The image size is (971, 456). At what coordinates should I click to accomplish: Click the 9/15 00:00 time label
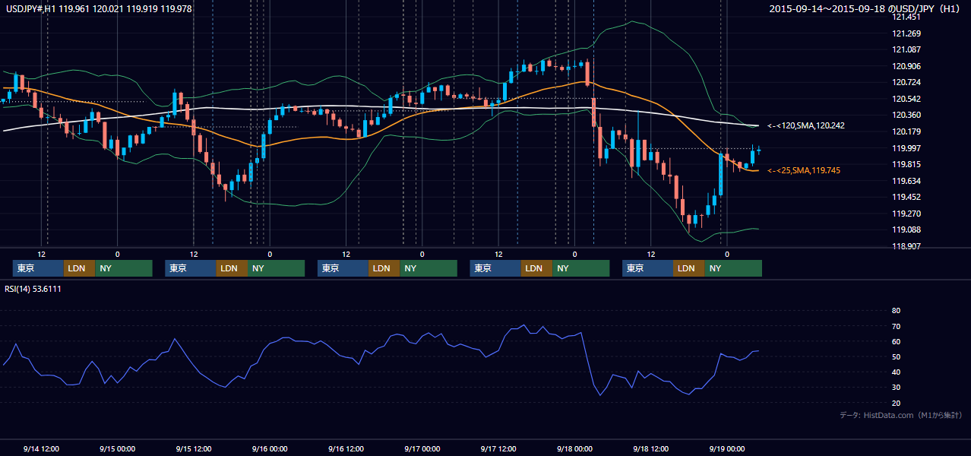[x=117, y=448]
